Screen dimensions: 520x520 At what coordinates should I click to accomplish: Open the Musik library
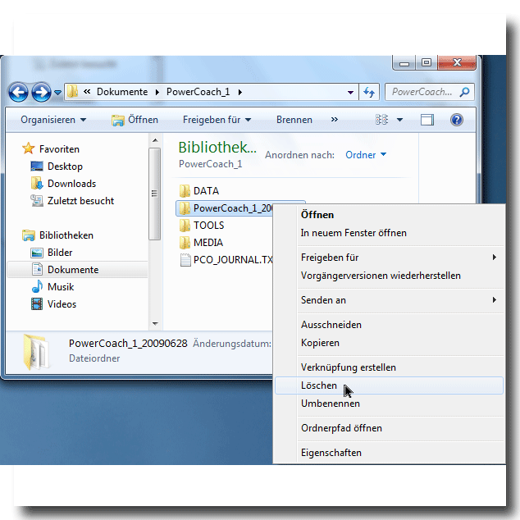click(52, 287)
